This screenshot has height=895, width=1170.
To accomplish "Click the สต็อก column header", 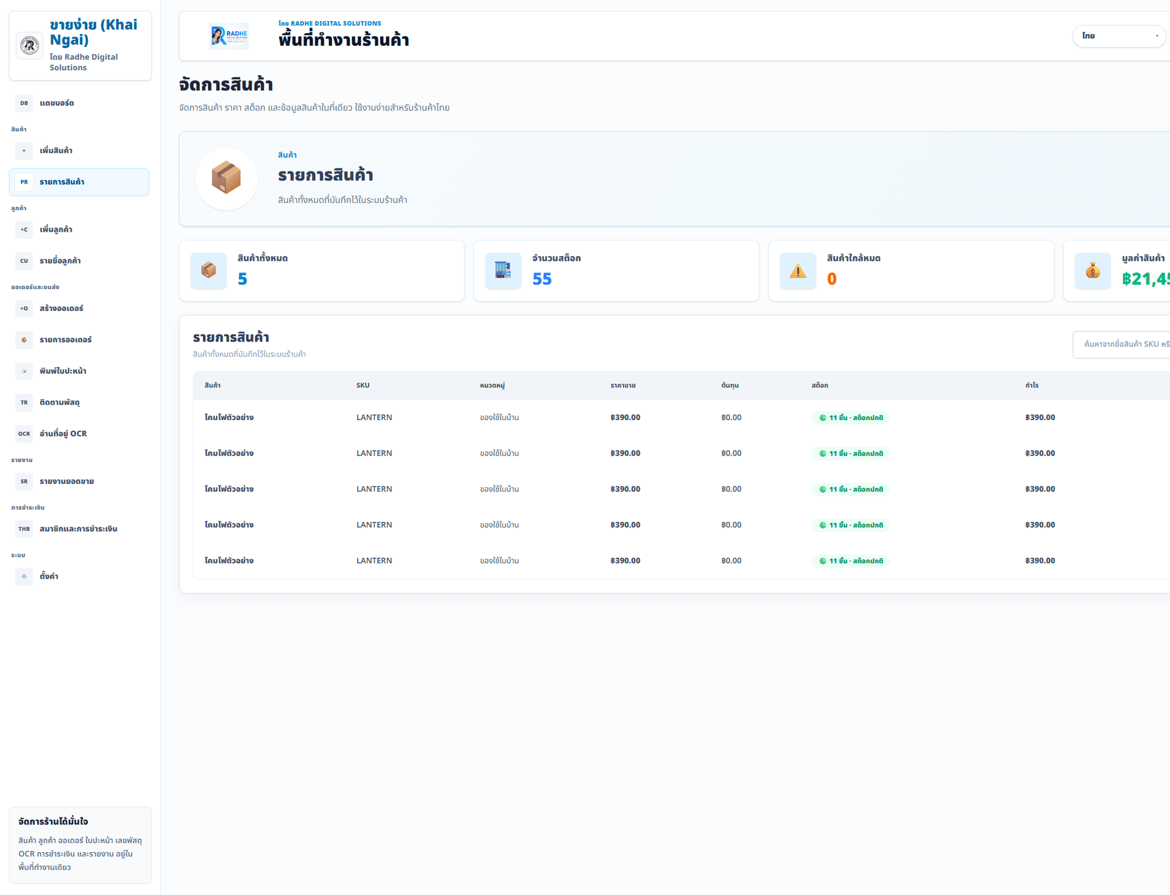I will coord(820,385).
